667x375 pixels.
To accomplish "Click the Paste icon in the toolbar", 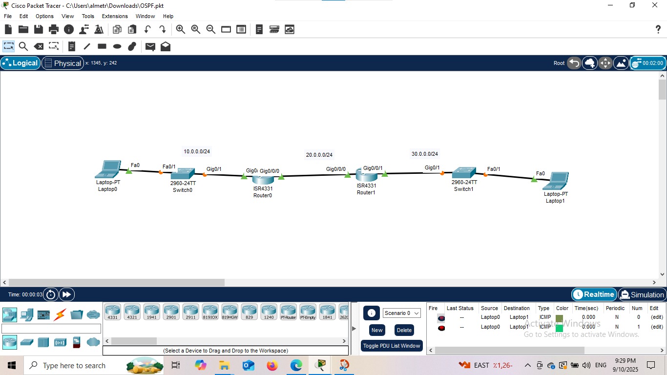I will 132,29.
